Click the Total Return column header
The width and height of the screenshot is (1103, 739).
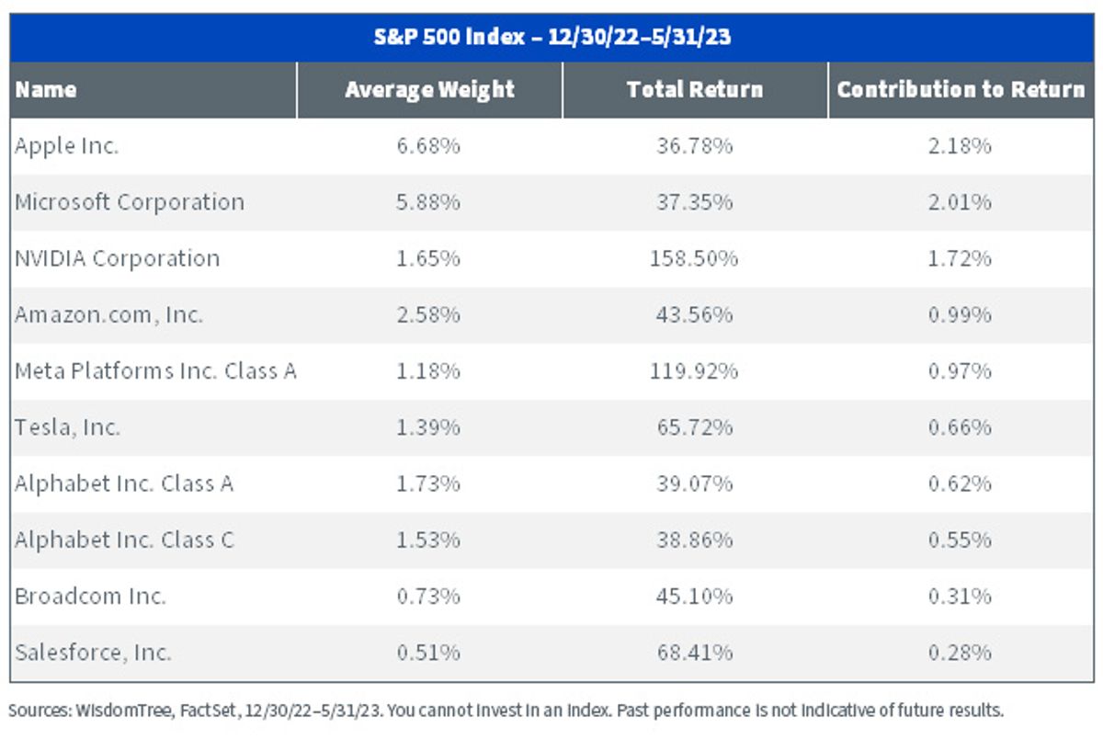[695, 90]
